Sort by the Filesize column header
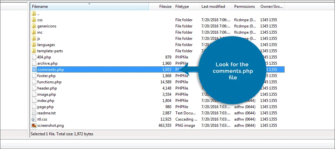The width and height of the screenshot is (335, 149). [161, 7]
